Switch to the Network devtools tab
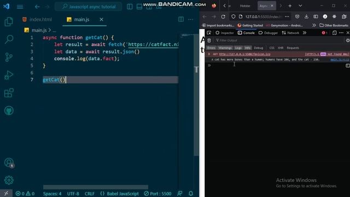The height and width of the screenshot is (197, 350). point(290,33)
